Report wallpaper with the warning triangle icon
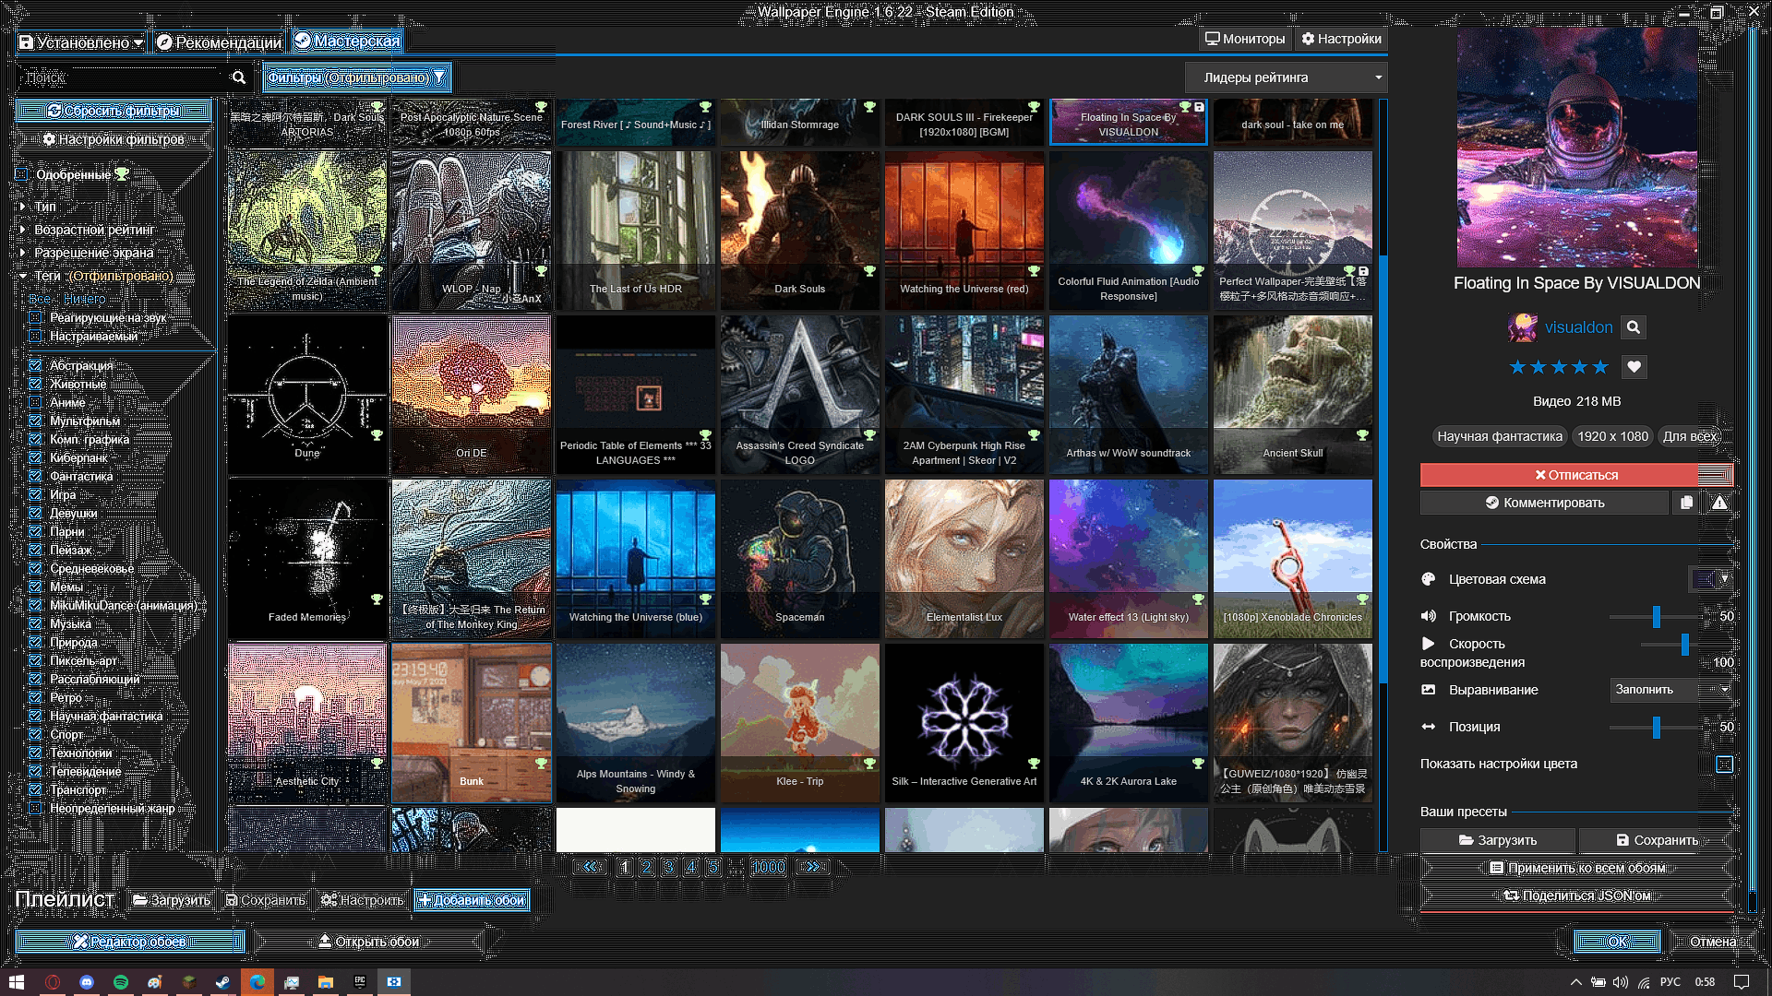Screen dimensions: 1772x996 coord(1719,503)
